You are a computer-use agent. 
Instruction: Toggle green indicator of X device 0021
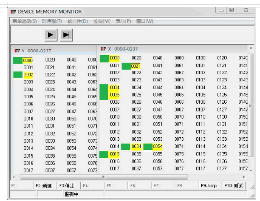(x=126, y=66)
